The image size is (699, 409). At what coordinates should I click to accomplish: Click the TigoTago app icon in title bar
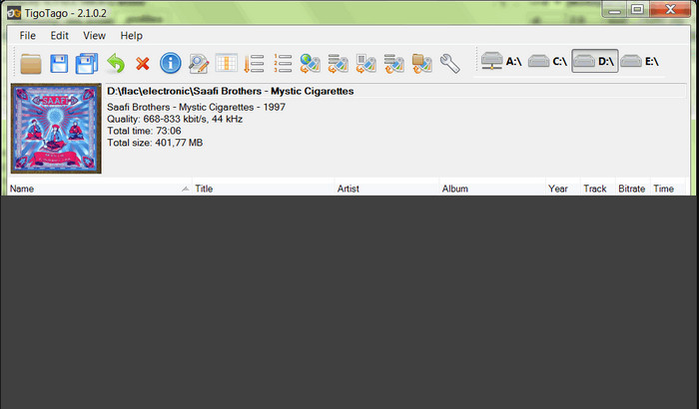click(x=14, y=13)
